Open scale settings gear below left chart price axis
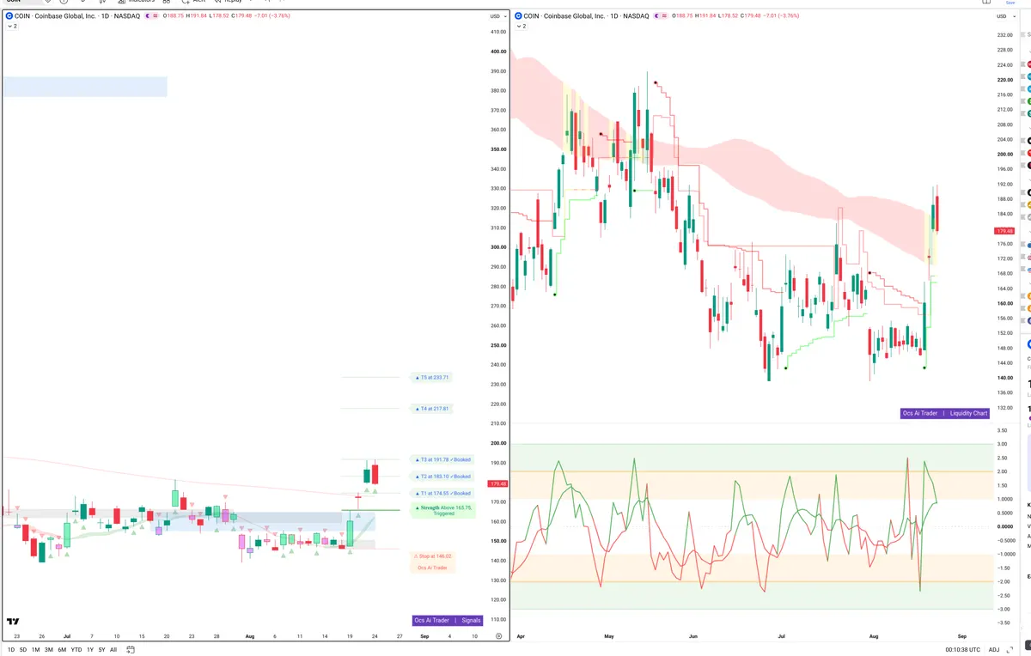1031x656 pixels. (x=498, y=636)
